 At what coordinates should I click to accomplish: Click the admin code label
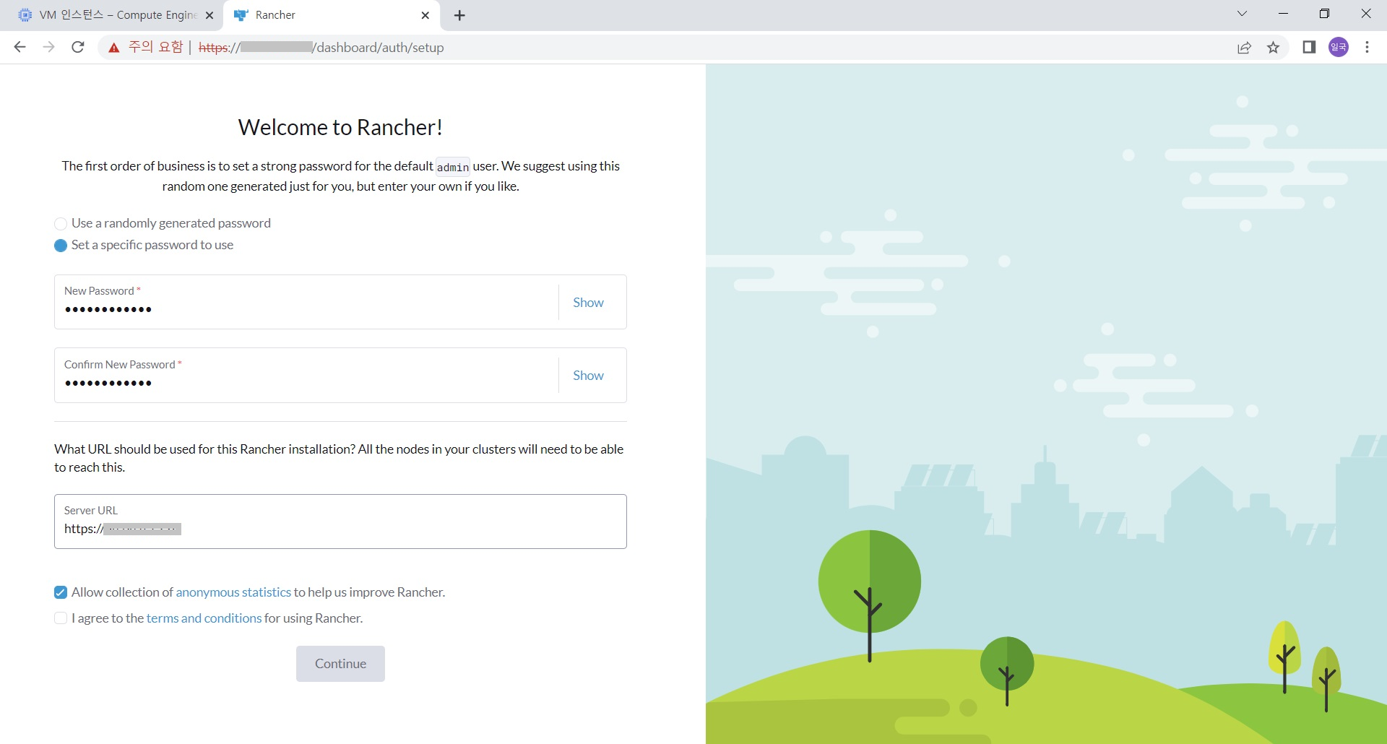click(453, 167)
